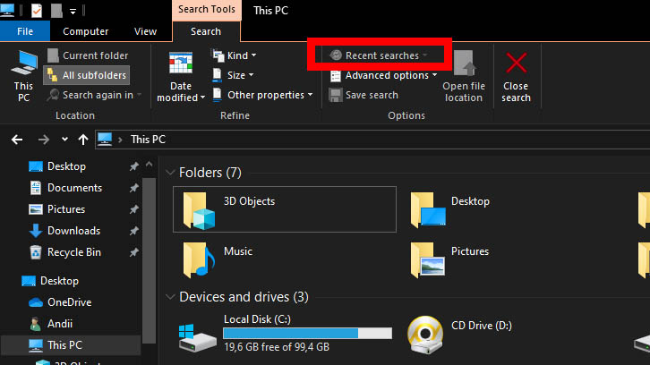650x365 pixels.
Task: Go back using the back arrow
Action: click(17, 140)
